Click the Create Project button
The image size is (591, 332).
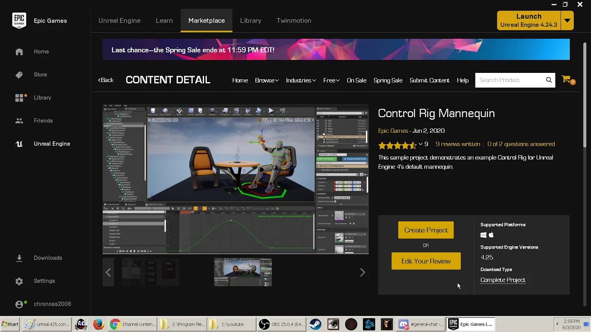pos(426,230)
